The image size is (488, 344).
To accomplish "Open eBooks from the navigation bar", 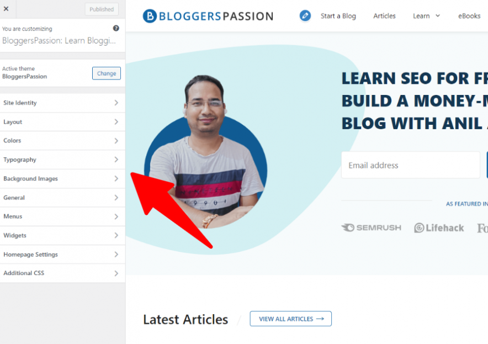I will (x=469, y=16).
